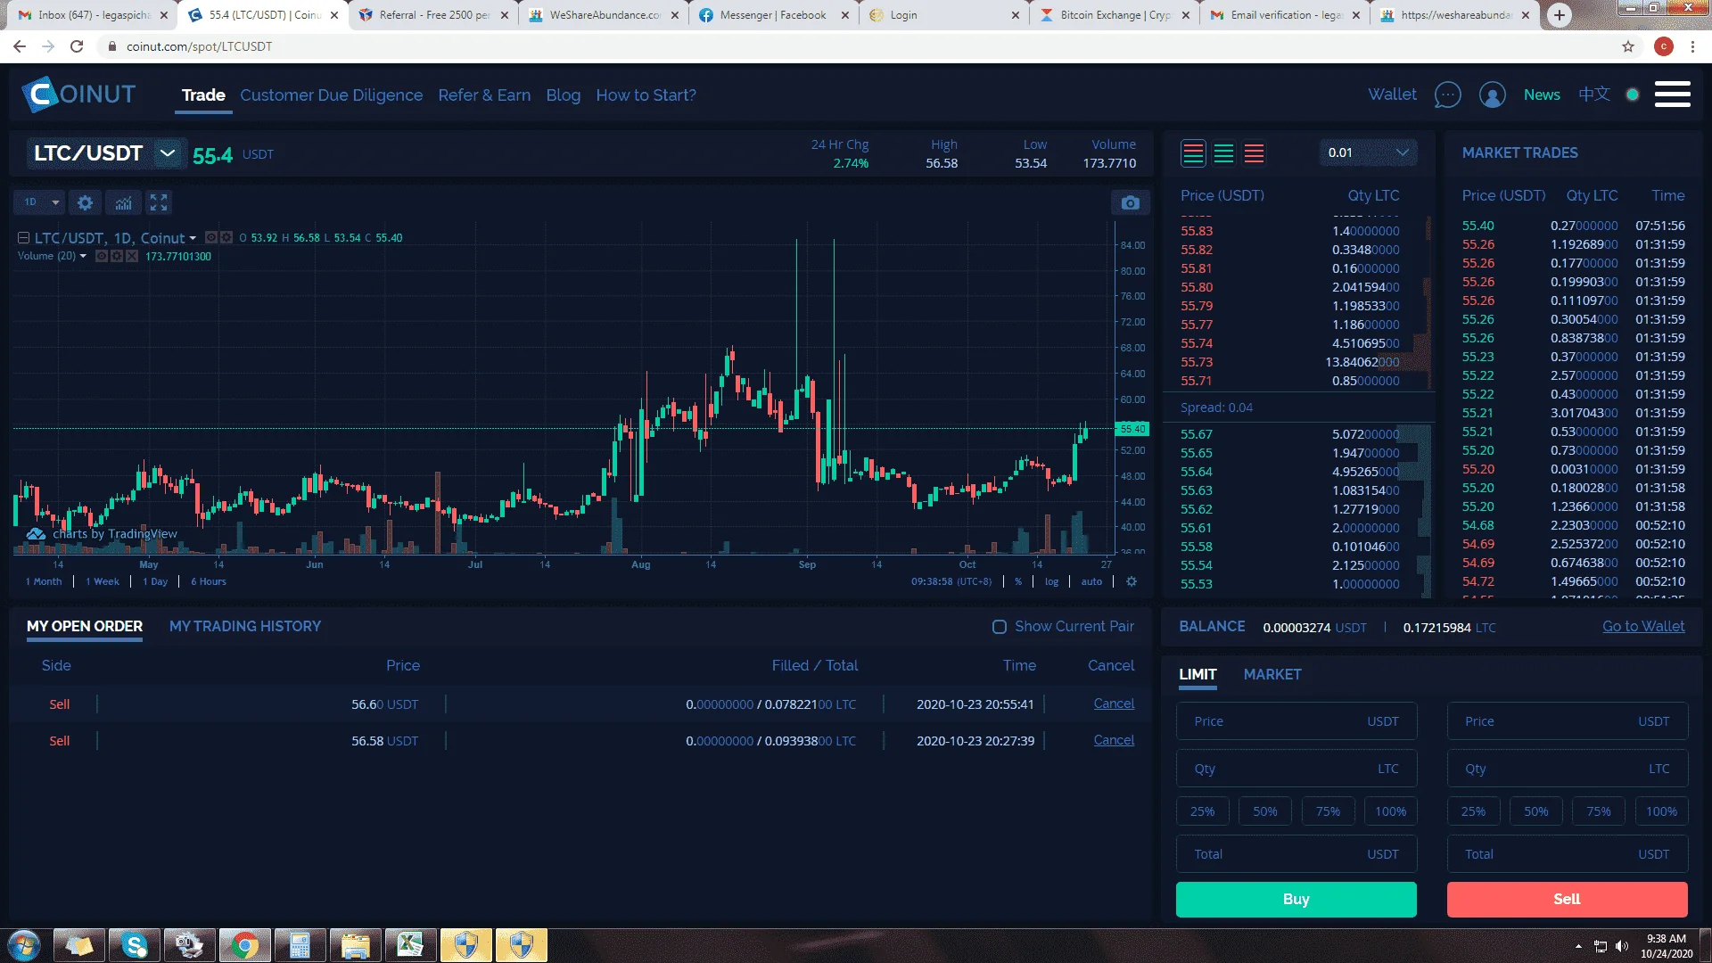The image size is (1712, 963).
Task: Set chart range to 6 Hours
Action: coord(209,581)
